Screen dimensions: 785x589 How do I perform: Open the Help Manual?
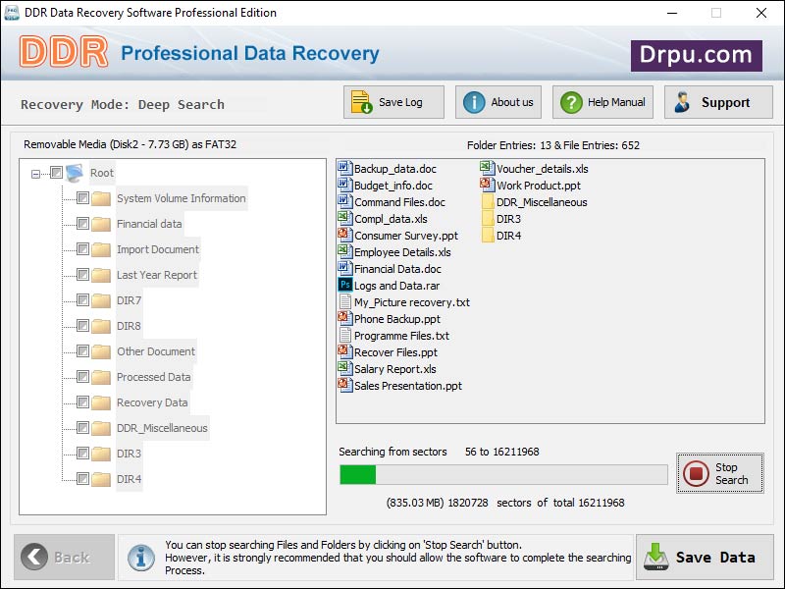click(602, 102)
